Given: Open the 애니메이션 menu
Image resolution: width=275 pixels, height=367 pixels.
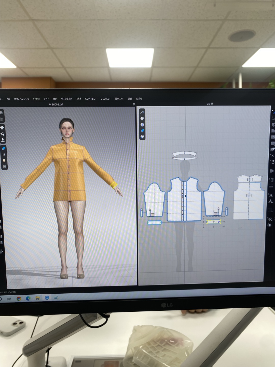Looking at the screenshot, I should click(67, 99).
